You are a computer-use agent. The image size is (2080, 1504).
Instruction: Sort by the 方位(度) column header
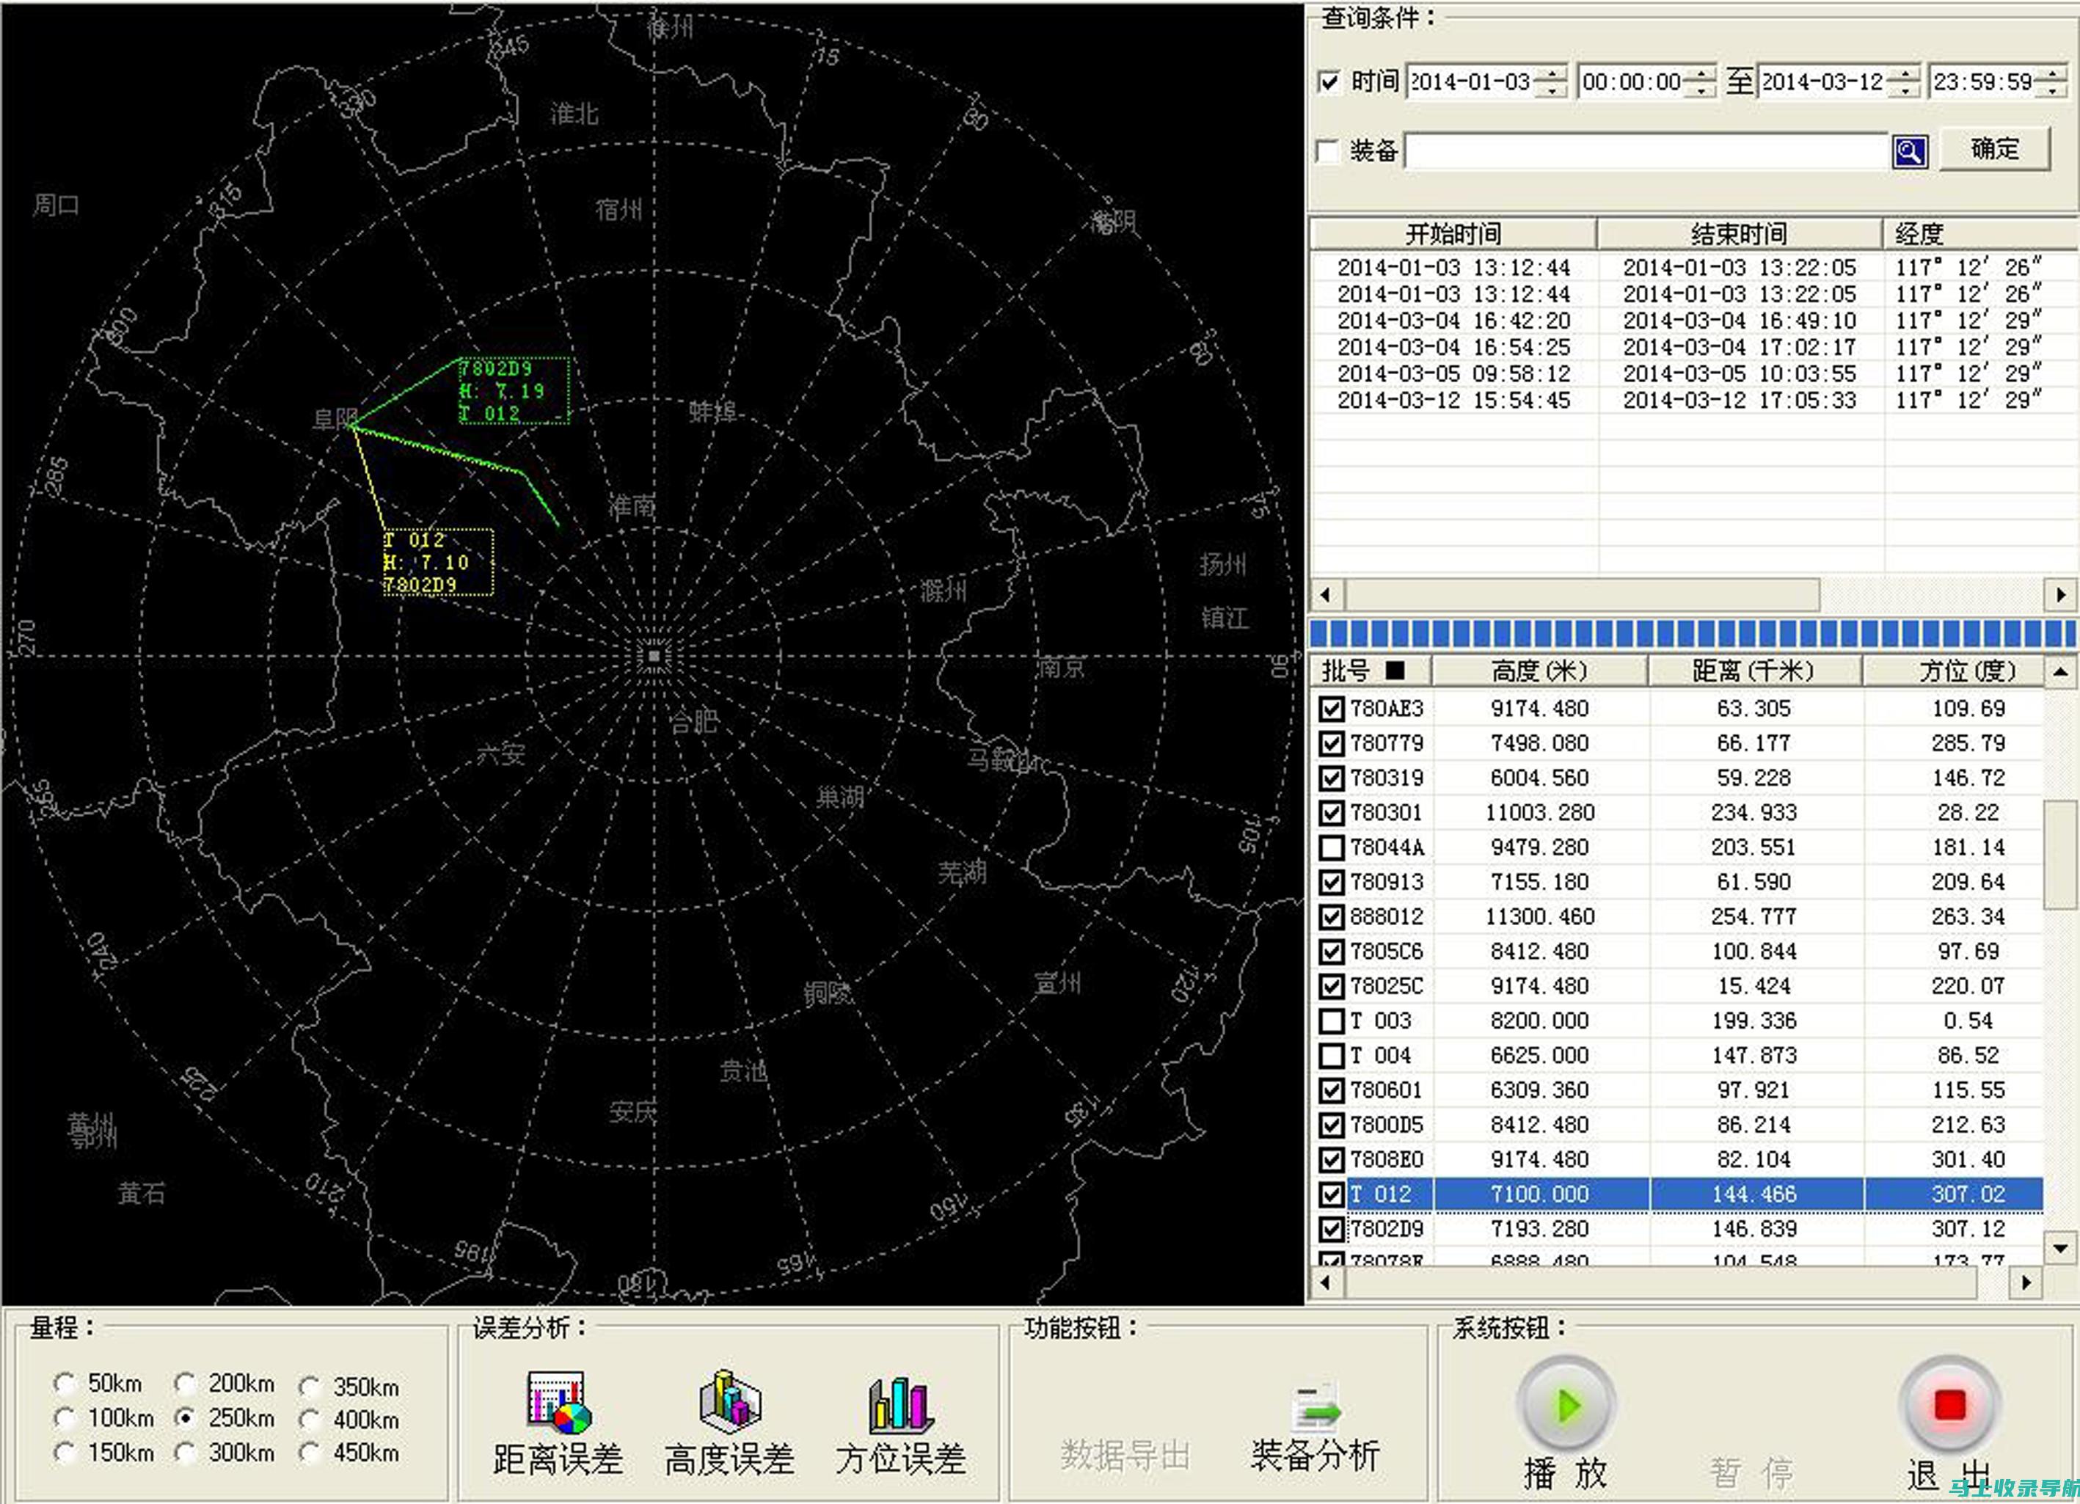click(x=1955, y=671)
